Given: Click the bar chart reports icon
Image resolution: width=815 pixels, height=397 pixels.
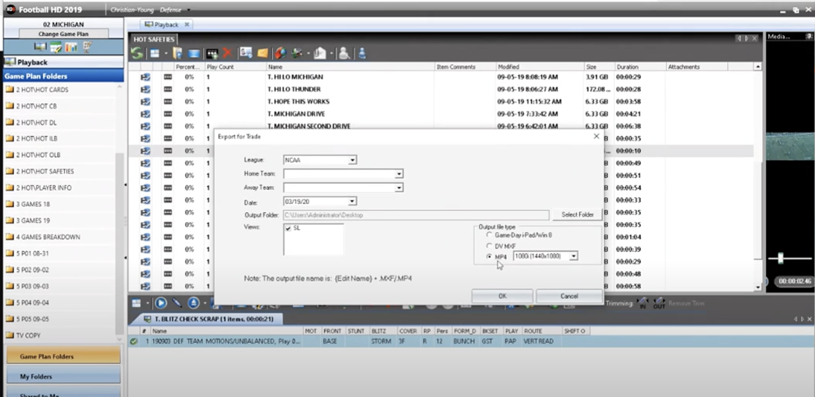Looking at the screenshot, I should pyautogui.click(x=71, y=47).
